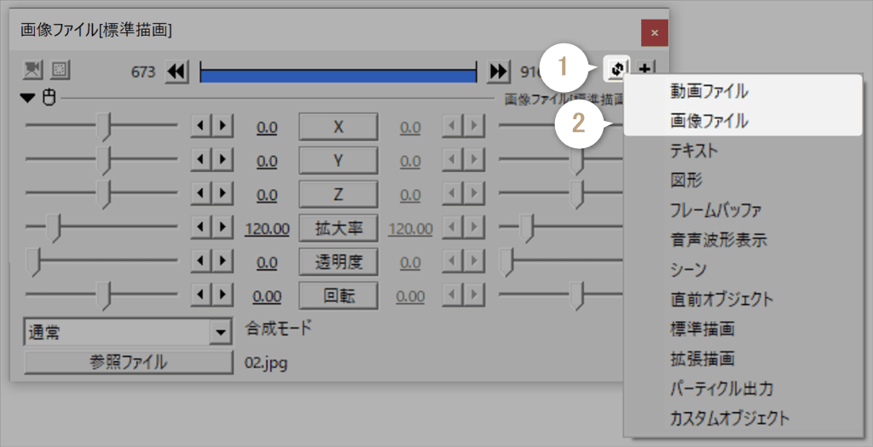Click the left Z value 0.0
The width and height of the screenshot is (873, 447).
[267, 196]
